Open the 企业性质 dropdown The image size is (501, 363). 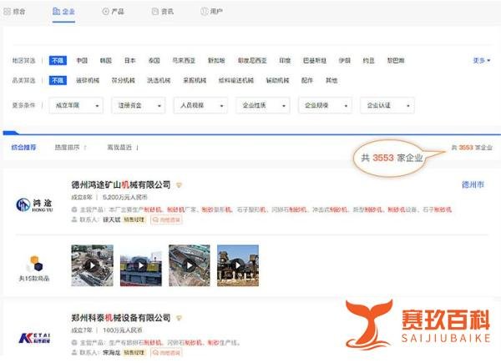pos(263,105)
